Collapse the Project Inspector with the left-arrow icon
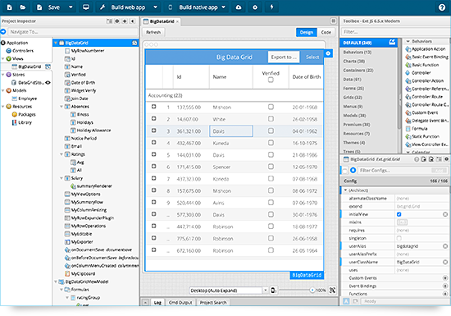This screenshot has height=316, width=451. click(x=132, y=21)
